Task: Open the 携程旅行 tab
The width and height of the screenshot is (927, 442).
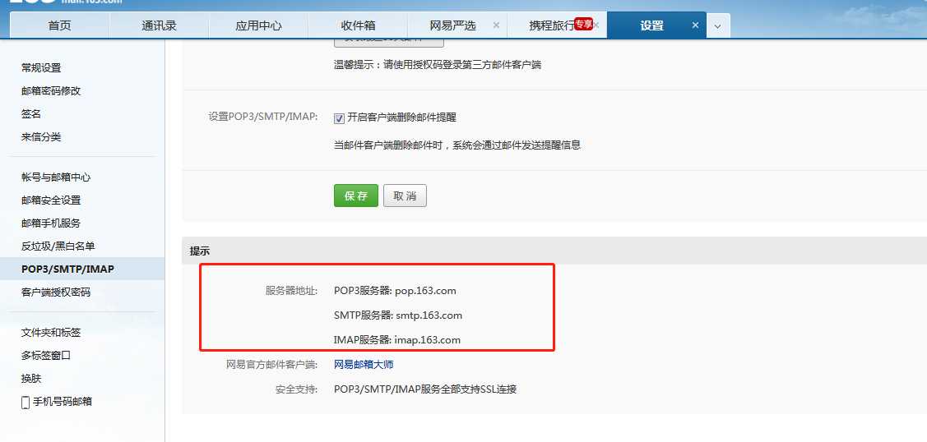Action: pyautogui.click(x=552, y=26)
